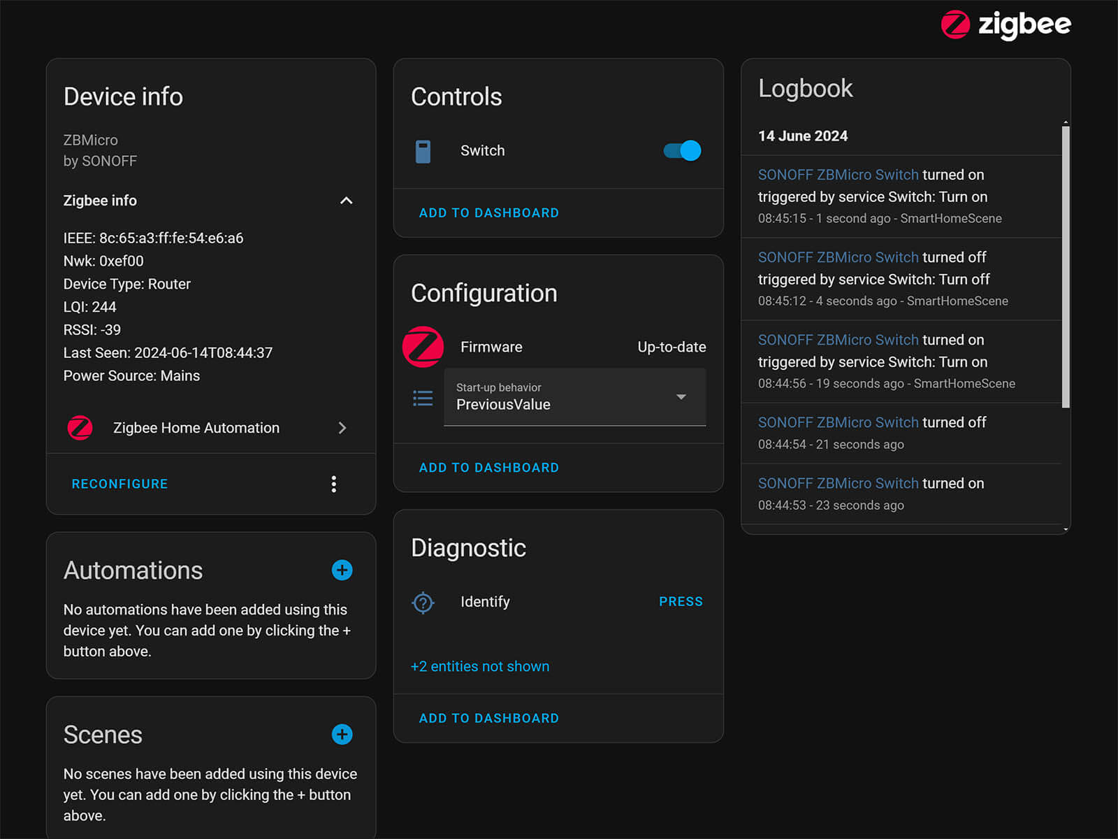
Task: Open the Start-up behavior dropdown
Action: coord(574,397)
